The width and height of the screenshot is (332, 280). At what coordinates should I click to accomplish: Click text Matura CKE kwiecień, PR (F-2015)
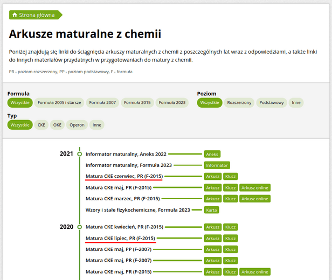click(124, 227)
